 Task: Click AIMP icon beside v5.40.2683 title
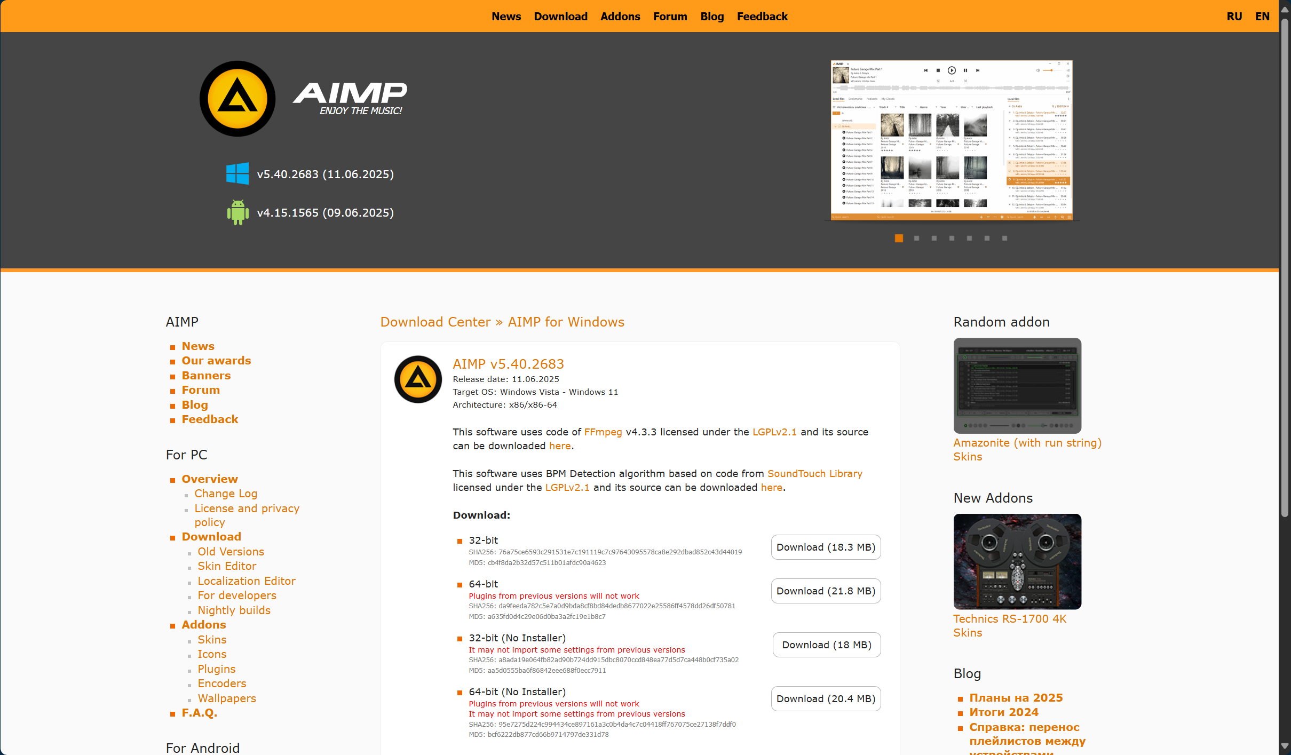(418, 379)
